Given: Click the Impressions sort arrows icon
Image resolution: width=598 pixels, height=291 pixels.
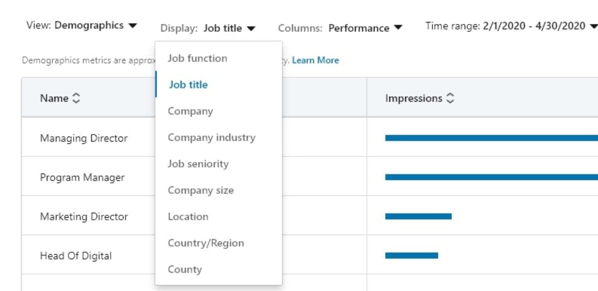Looking at the screenshot, I should pyautogui.click(x=450, y=98).
